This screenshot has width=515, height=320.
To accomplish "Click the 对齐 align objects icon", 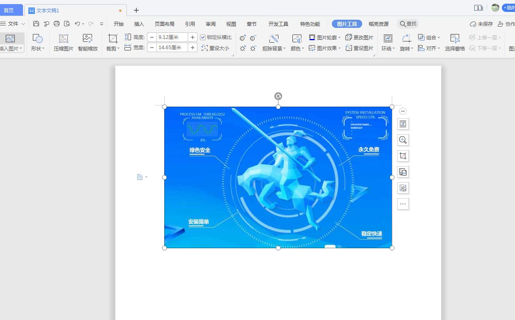I will [x=428, y=48].
